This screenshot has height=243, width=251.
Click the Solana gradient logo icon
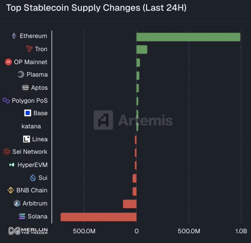point(22,216)
